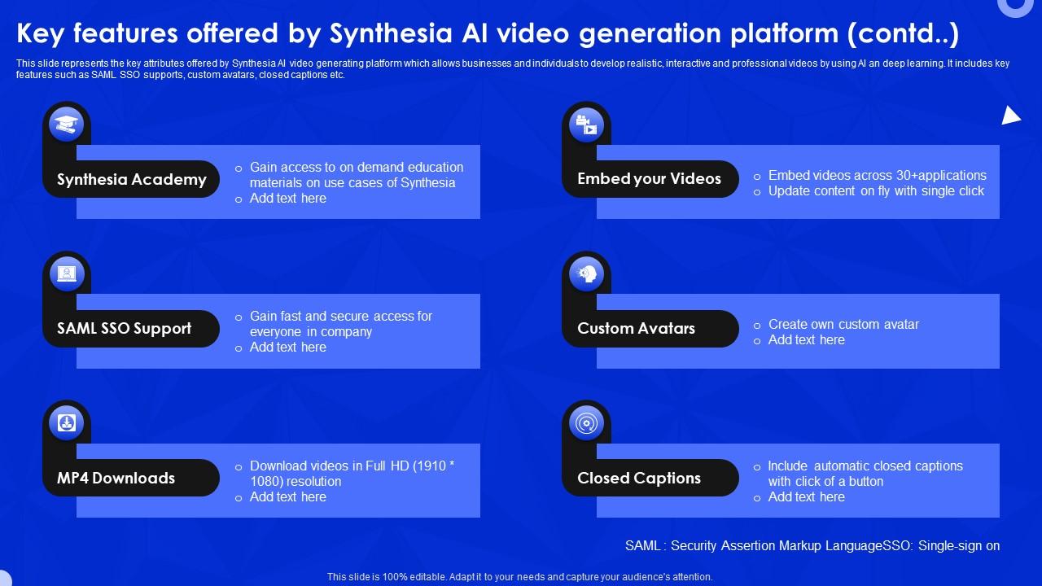Click the ID screen icon above SAML SSO Support
This screenshot has height=586, width=1042.
coord(66,274)
